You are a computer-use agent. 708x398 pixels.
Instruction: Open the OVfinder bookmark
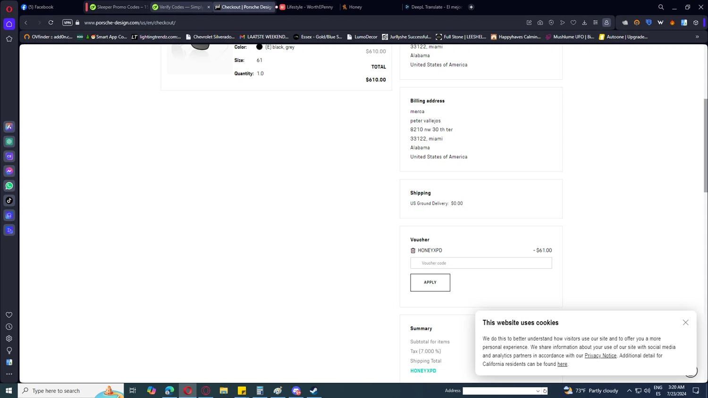(48, 37)
